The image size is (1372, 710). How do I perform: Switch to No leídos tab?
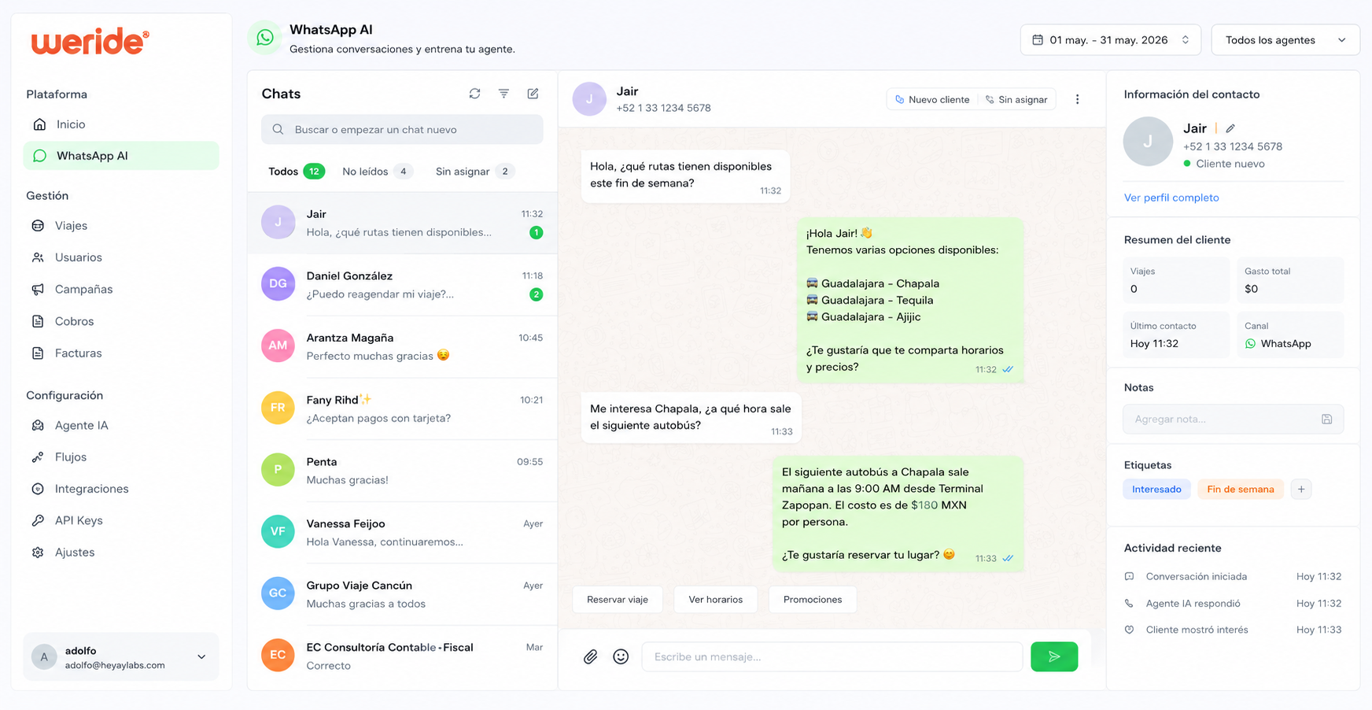point(378,172)
